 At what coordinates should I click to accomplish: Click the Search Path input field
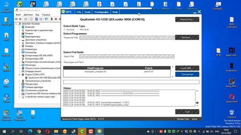127,57
